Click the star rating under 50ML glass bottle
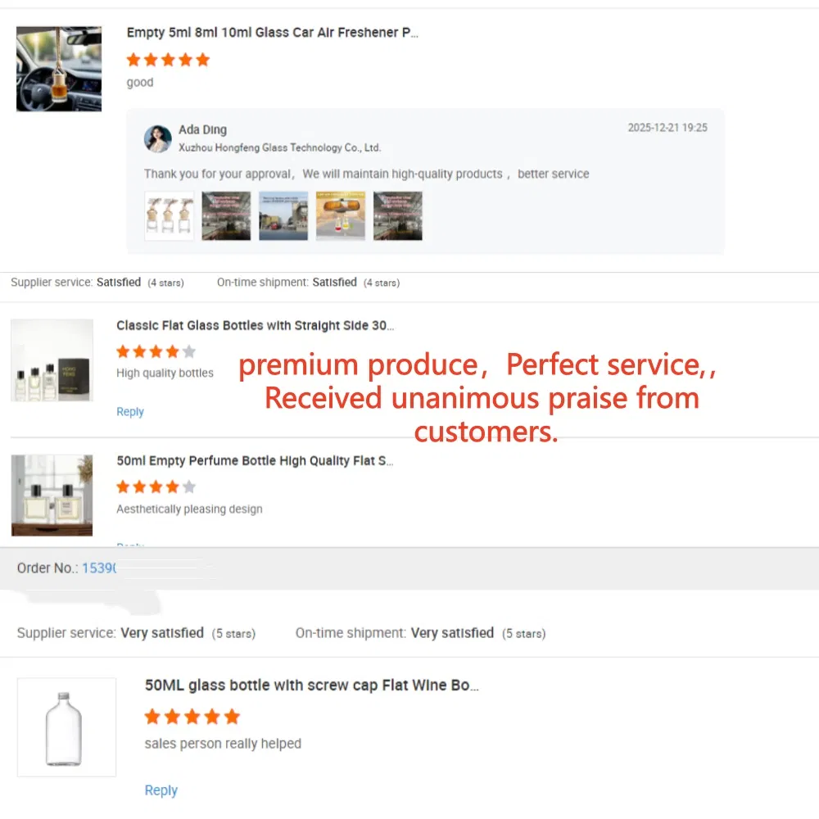819x819 pixels. point(192,717)
